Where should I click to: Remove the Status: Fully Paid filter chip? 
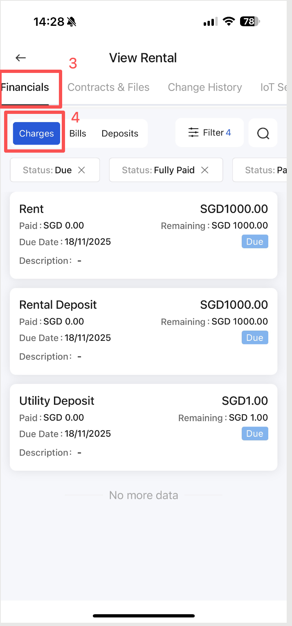[x=205, y=170]
